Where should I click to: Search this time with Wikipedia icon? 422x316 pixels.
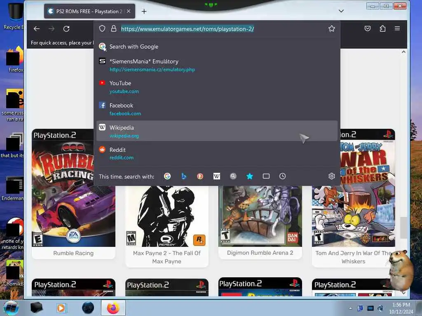pos(217,176)
